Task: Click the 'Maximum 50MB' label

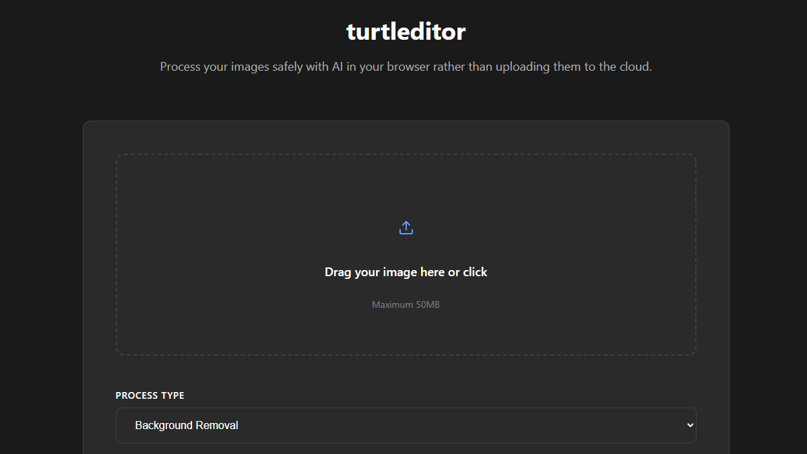Action: click(406, 304)
